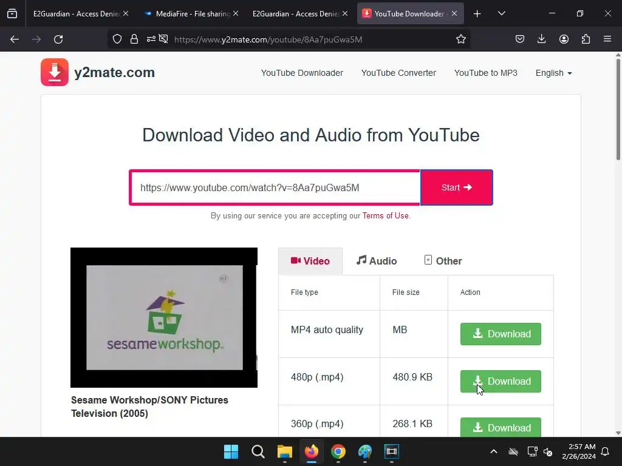Click the muted volume tray icon
Image resolution: width=622 pixels, height=466 pixels.
pos(548,451)
